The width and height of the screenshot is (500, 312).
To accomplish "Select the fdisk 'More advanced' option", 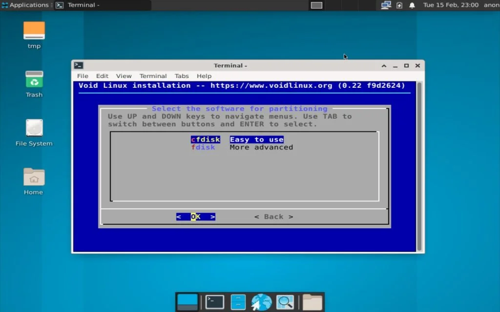I will click(x=204, y=147).
